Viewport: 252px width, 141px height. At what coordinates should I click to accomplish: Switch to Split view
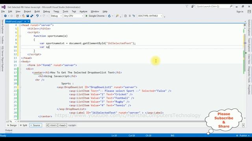pos(24,125)
